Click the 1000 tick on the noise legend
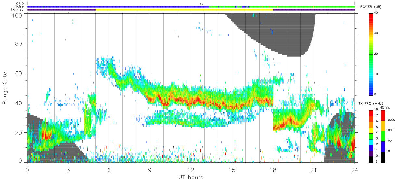Viewport: 399px width, 184px height. 390,130
